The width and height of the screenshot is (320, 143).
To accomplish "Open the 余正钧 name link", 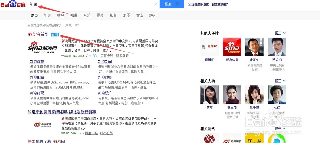I will click(254, 60).
